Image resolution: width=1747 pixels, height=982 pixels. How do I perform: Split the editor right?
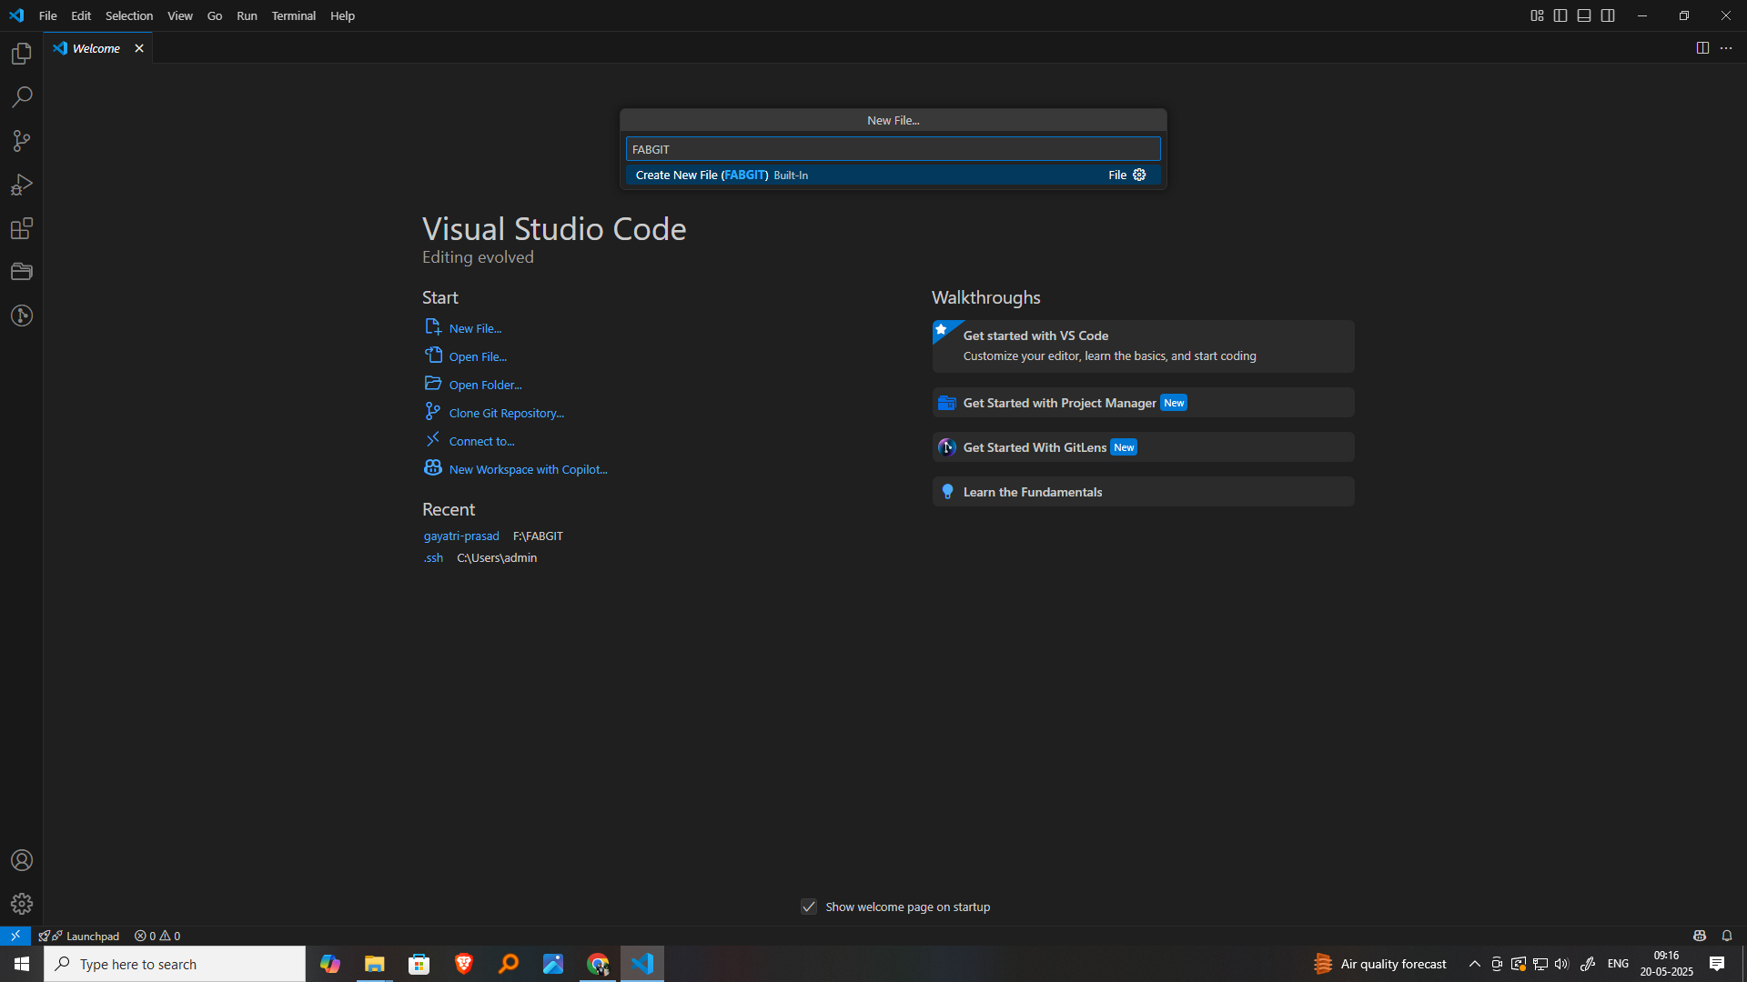pos(1702,48)
